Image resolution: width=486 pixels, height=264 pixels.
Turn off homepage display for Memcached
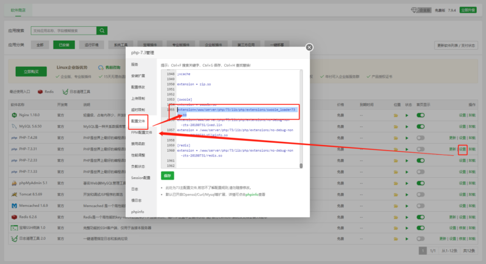point(420,206)
